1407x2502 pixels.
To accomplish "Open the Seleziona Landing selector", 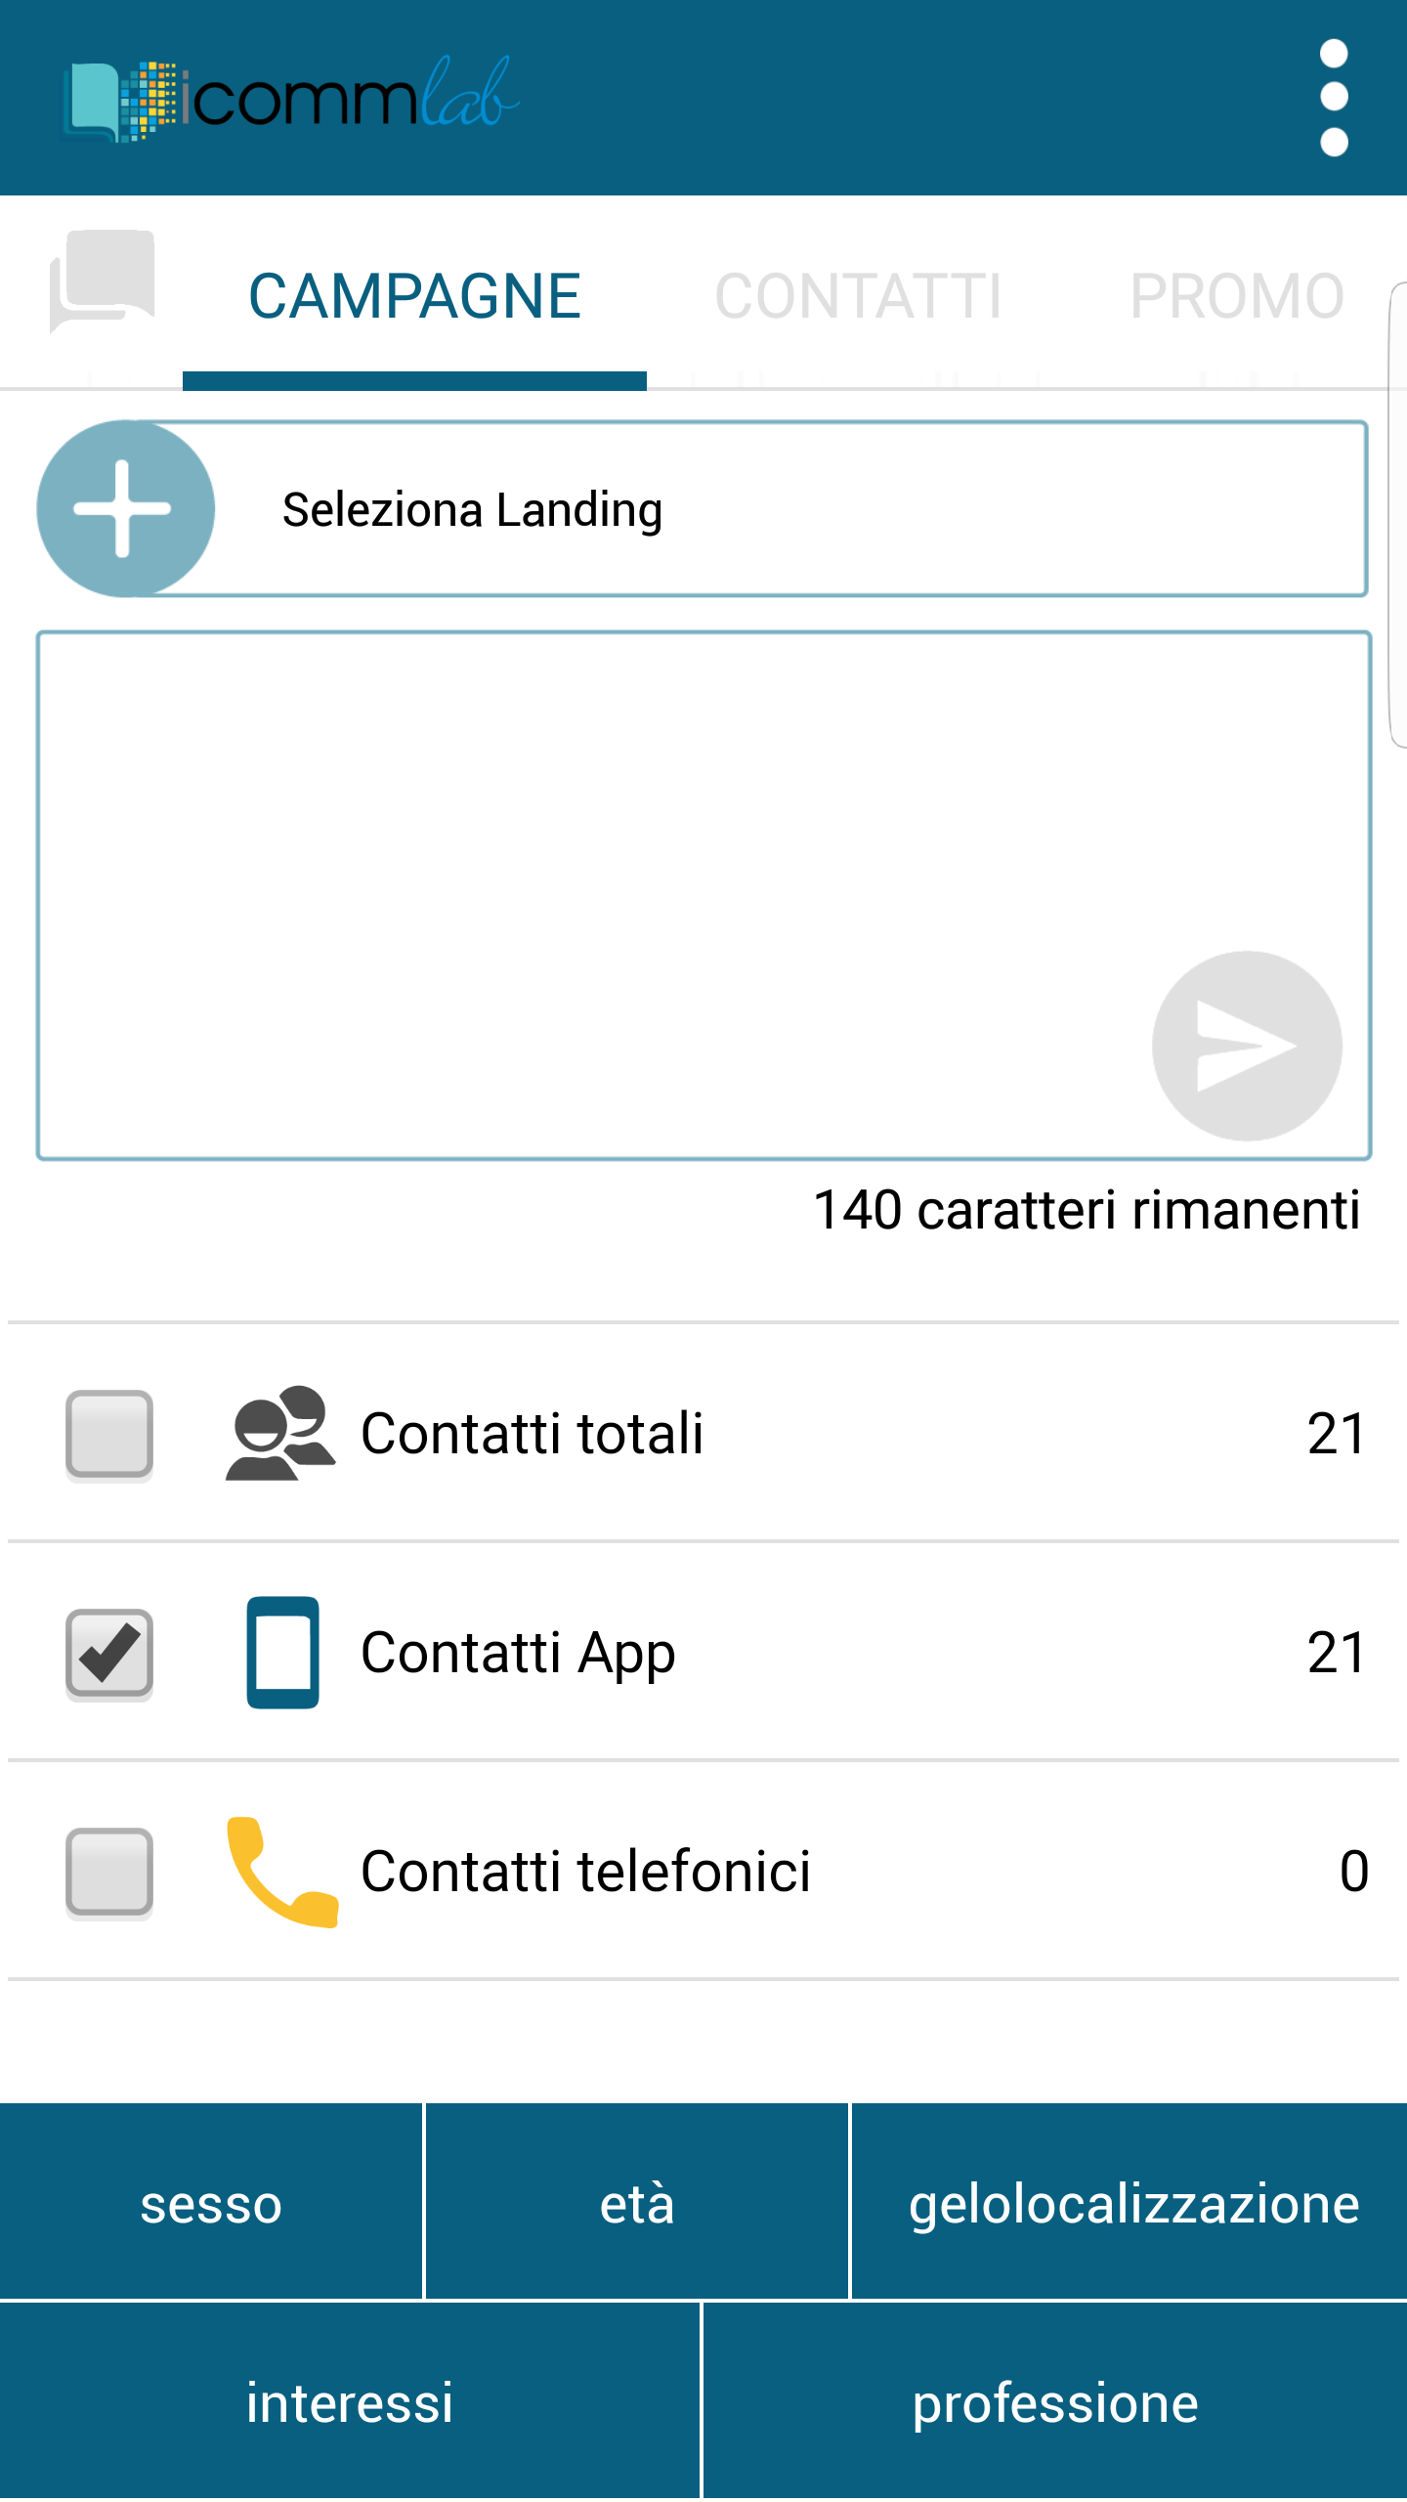I will point(703,509).
